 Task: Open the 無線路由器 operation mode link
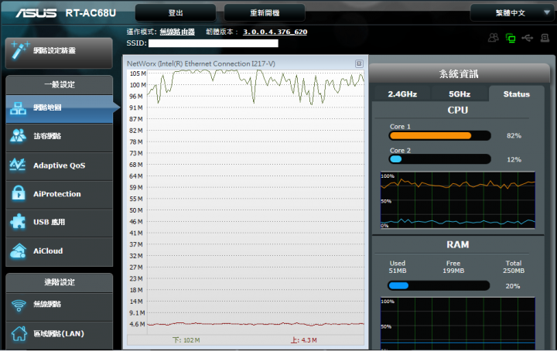point(177,32)
